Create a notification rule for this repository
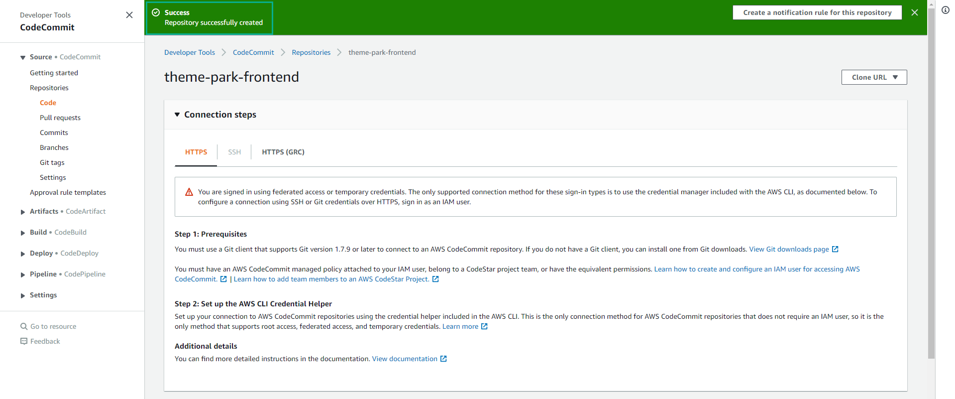The image size is (955, 399). (817, 12)
